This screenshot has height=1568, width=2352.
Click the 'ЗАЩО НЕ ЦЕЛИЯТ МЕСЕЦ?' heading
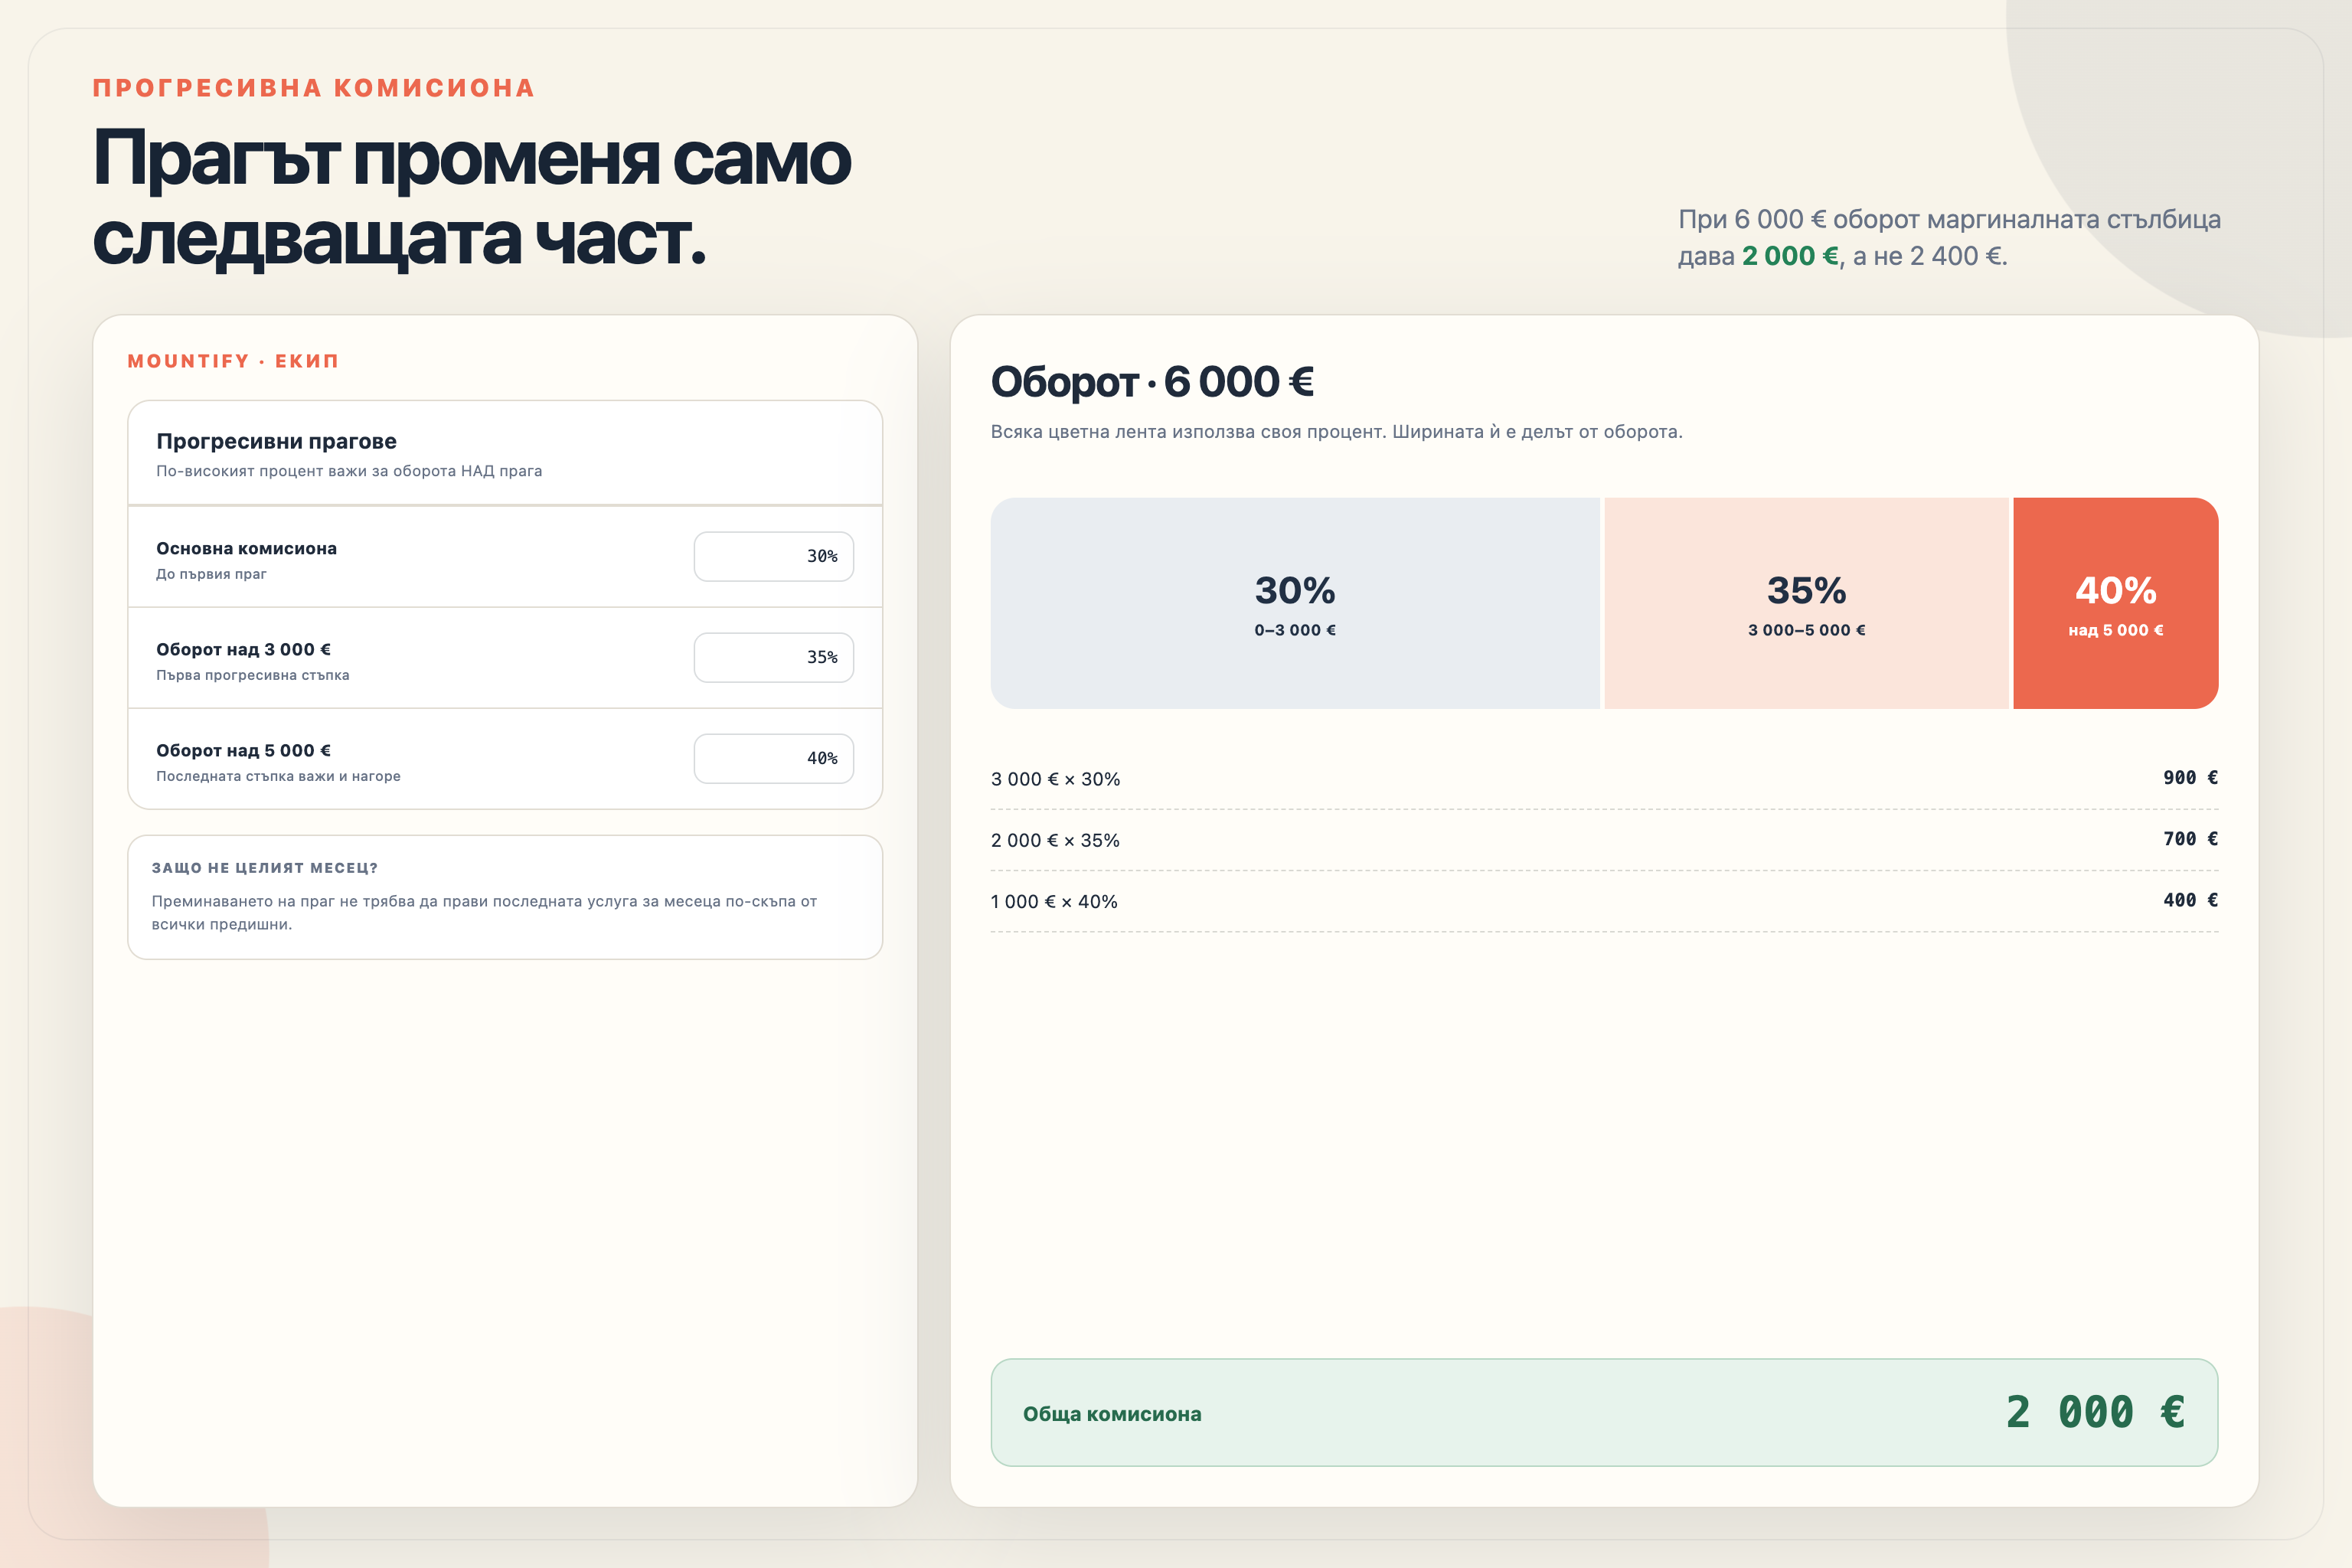pyautogui.click(x=265, y=867)
